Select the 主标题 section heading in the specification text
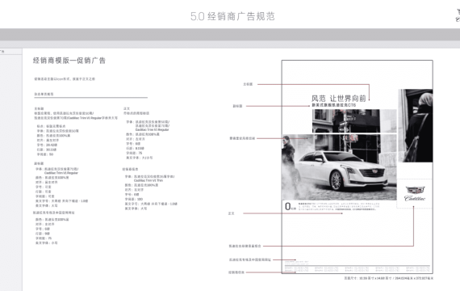Image resolution: width=460 pixels, height=291 pixels. pyautogui.click(x=39, y=108)
